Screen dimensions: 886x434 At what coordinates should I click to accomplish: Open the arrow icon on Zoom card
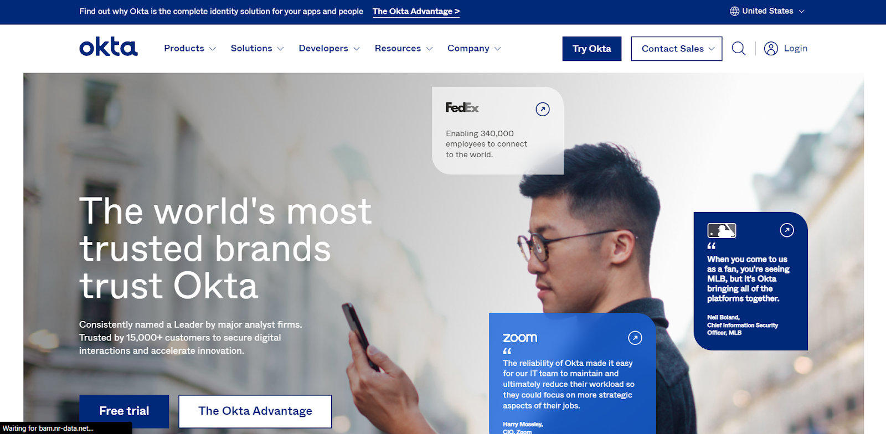635,338
